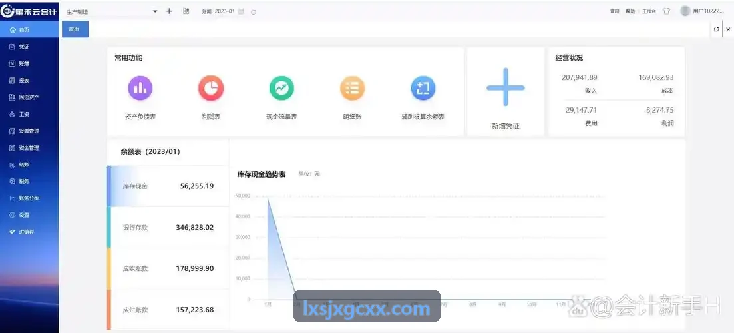Click the 207,941.89 收入 figure

point(580,77)
